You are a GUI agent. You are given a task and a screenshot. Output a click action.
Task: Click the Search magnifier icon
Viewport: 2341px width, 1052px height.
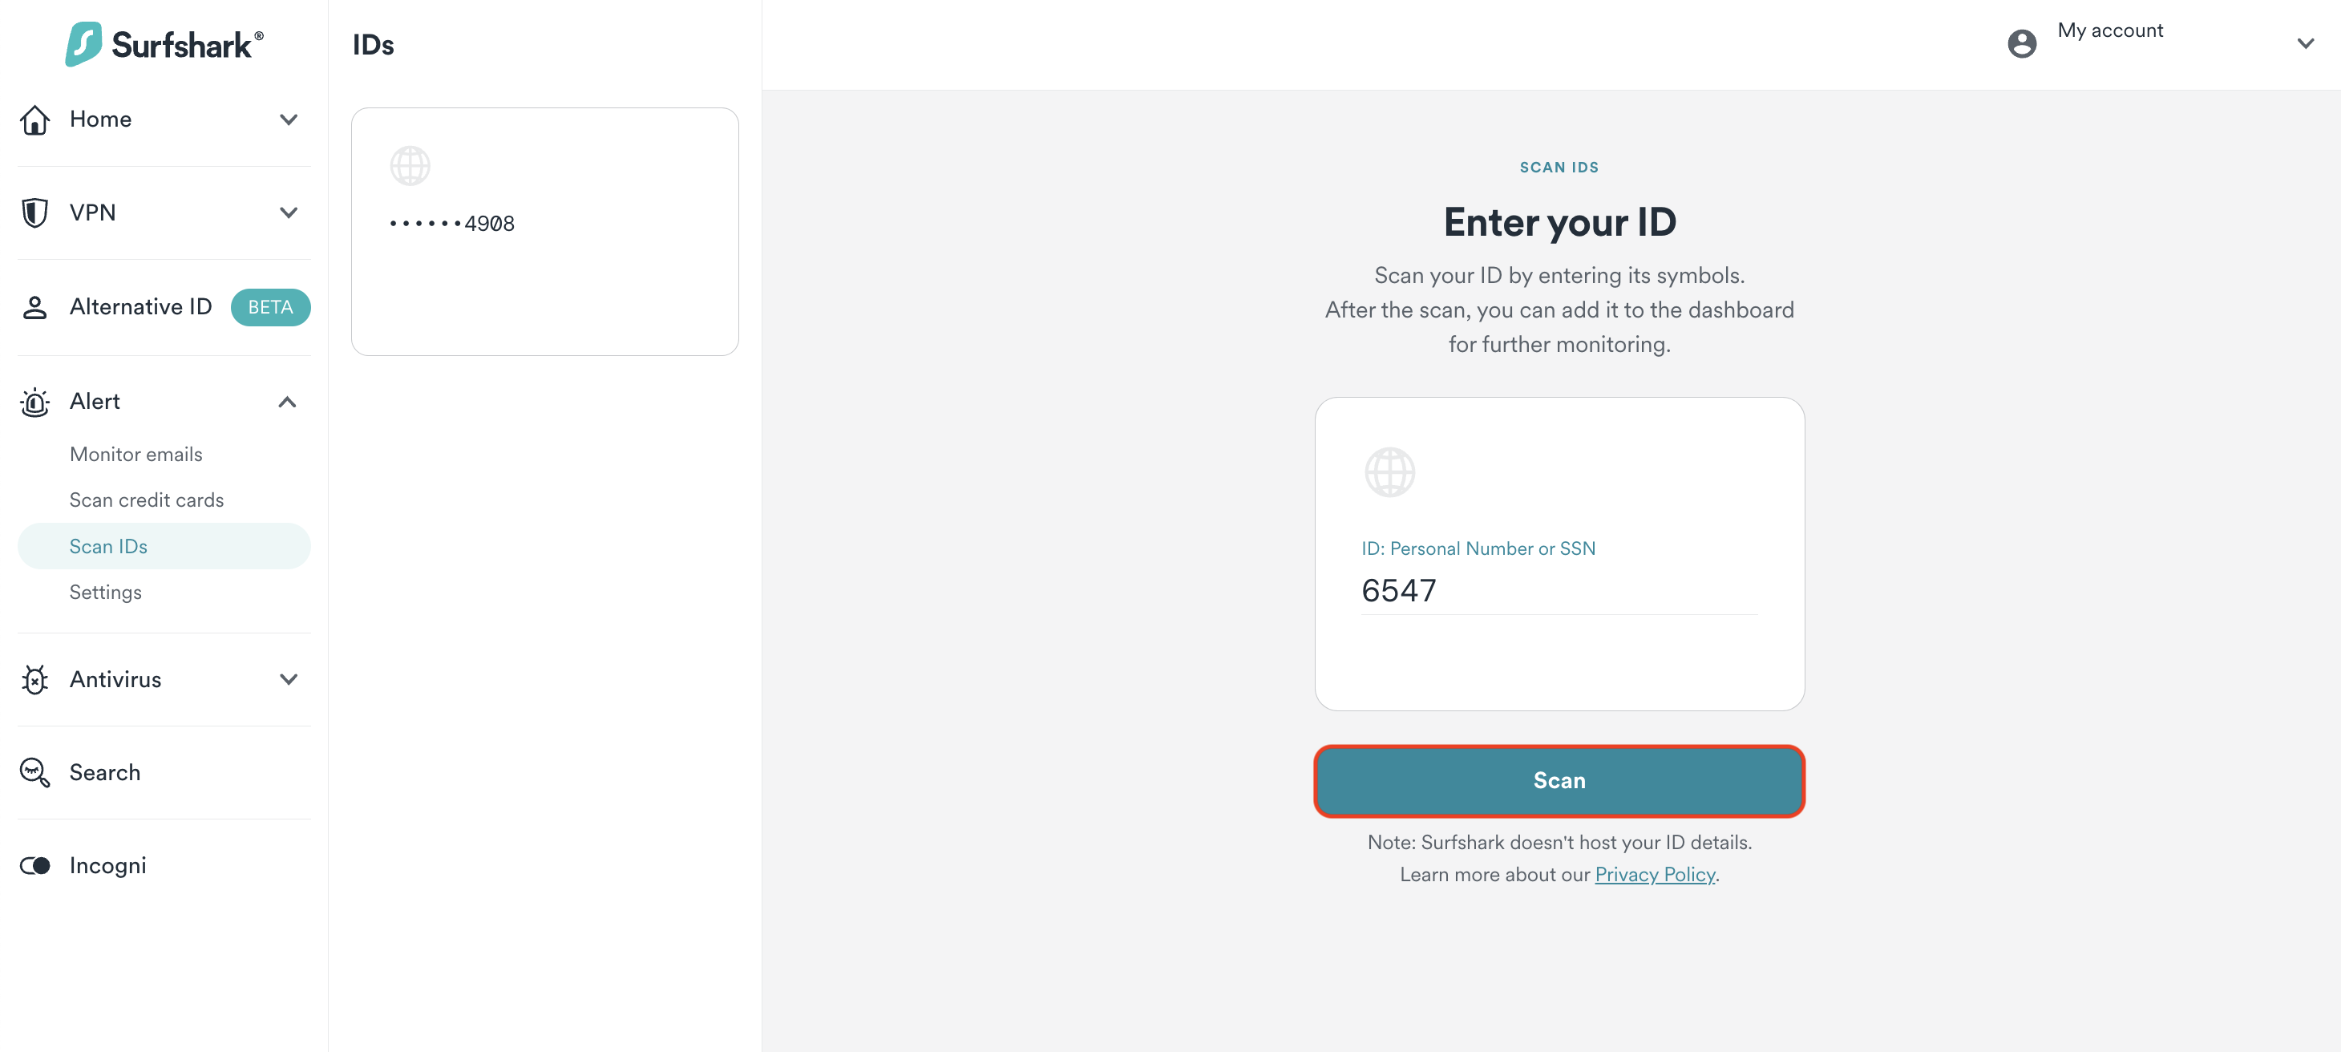(x=35, y=773)
